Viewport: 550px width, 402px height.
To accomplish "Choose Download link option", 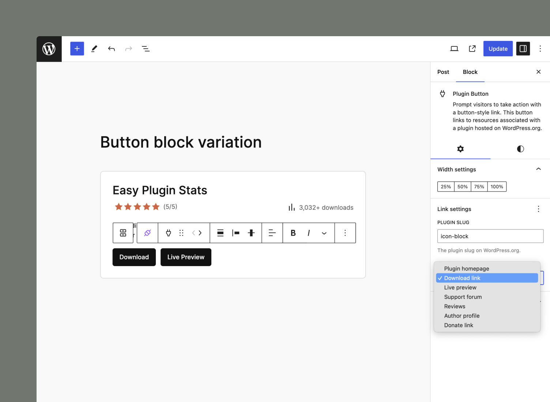I will [x=487, y=278].
